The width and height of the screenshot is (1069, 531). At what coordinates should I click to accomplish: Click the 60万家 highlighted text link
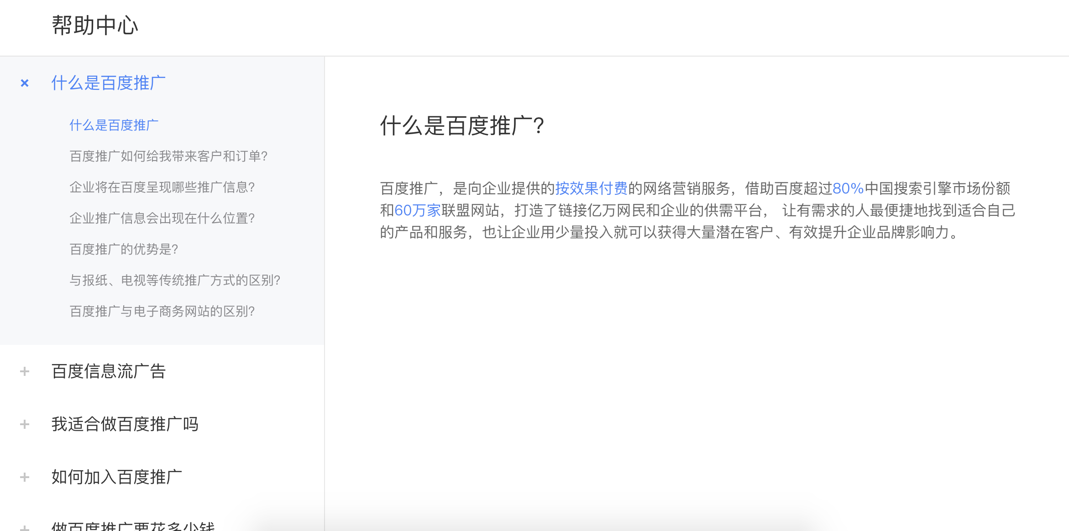coord(417,210)
